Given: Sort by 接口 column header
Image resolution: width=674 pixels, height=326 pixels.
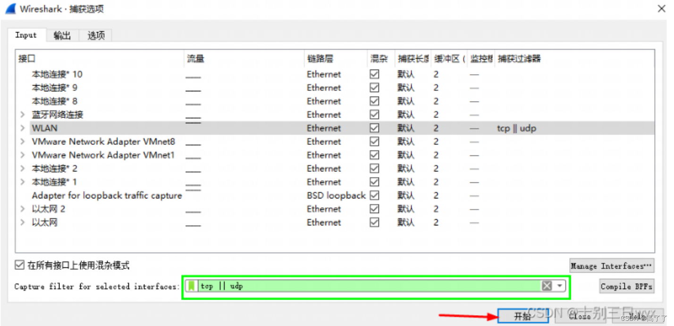Looking at the screenshot, I should (100, 59).
